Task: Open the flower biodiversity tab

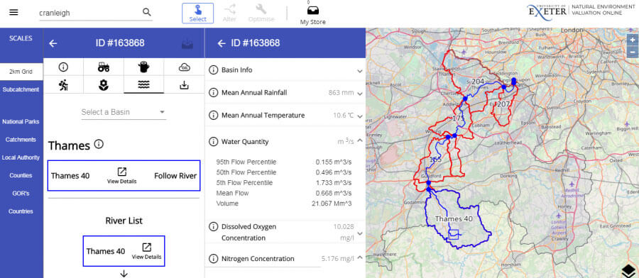Action: [104, 84]
